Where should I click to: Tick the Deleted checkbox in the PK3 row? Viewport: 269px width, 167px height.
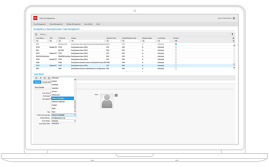(x=176, y=50)
